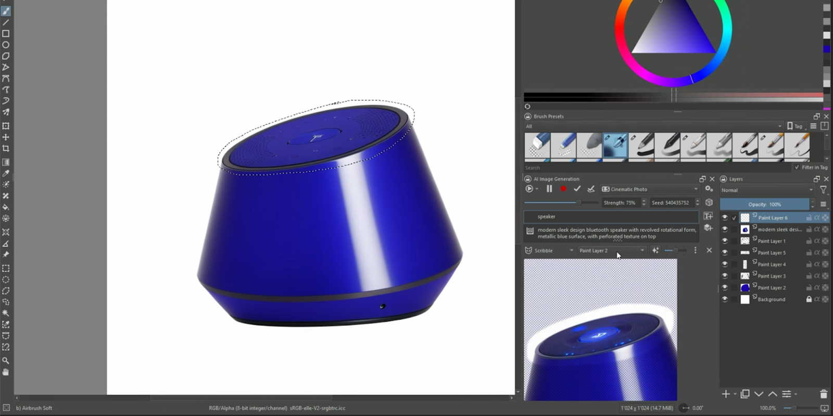Delete layer using the trash icon

click(823, 394)
